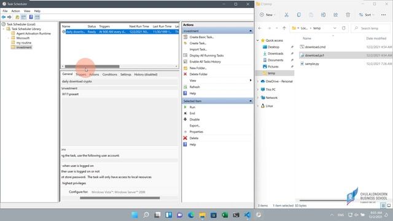Click the task list horizontal scrollbar thumb
This screenshot has height=221, width=393.
pyautogui.click(x=92, y=66)
